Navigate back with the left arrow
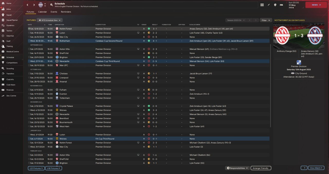Screen dimensions: 329x174 28,5
